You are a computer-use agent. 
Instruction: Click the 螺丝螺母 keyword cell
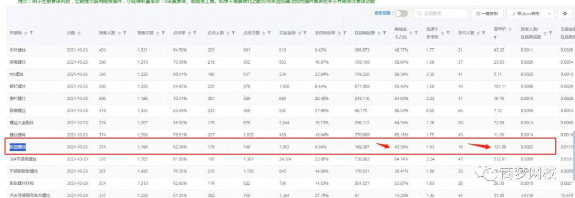tap(18, 135)
